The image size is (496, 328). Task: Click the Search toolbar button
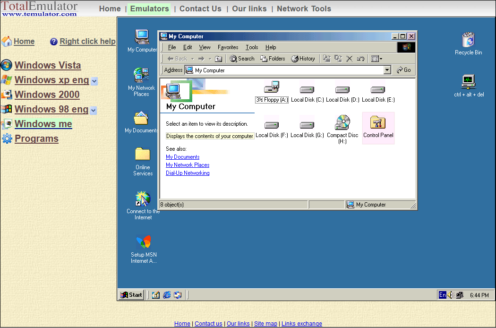coord(242,59)
